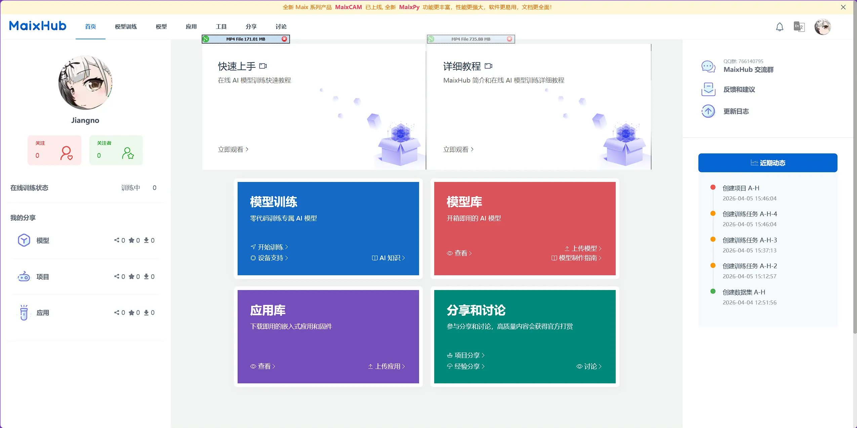Click the 项目 row share count icon
Viewport: 857px width, 428px height.
(117, 276)
